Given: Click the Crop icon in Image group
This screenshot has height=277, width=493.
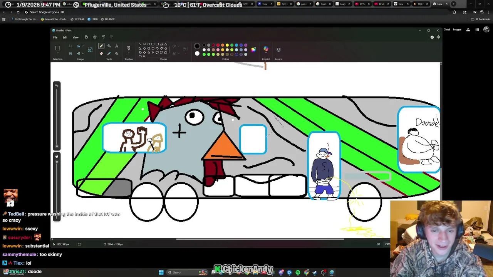Looking at the screenshot, I should [x=70, y=46].
